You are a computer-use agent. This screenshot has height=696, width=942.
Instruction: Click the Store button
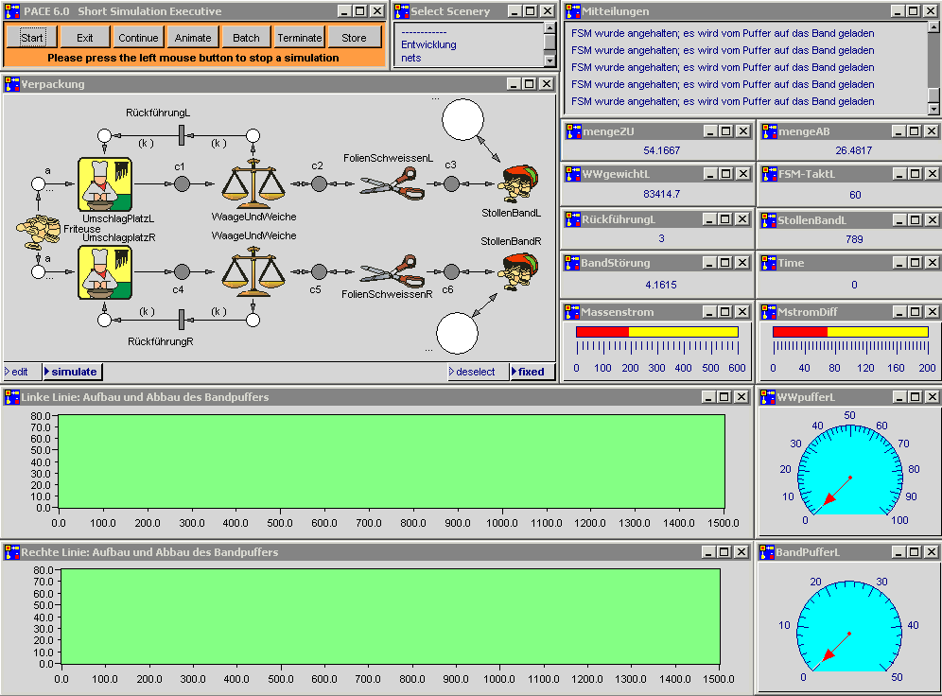354,37
